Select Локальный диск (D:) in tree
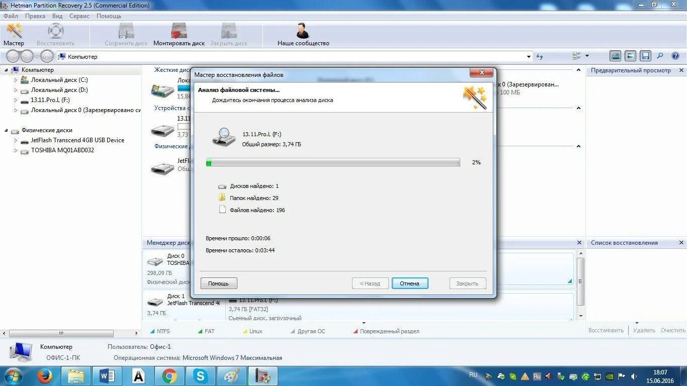Screen dimensions: 687x386 (x=59, y=90)
